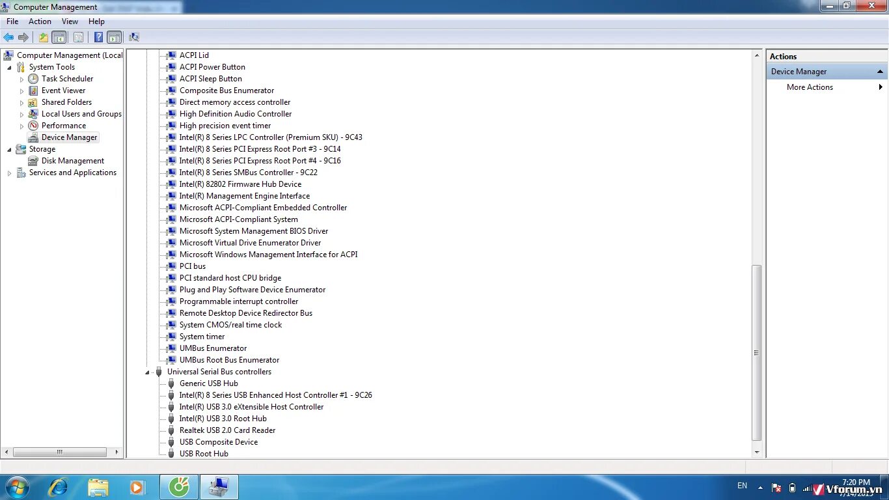Select USB Composite Device entry
The height and width of the screenshot is (500, 889).
click(219, 442)
